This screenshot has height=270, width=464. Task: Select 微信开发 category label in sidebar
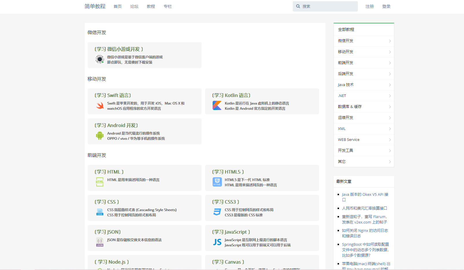click(x=346, y=41)
